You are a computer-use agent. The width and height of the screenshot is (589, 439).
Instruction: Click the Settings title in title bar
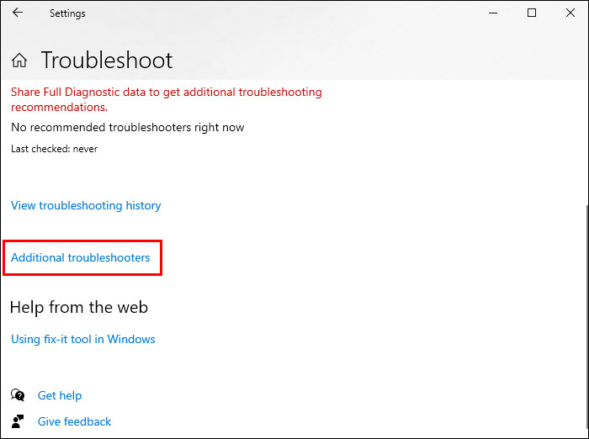click(67, 13)
